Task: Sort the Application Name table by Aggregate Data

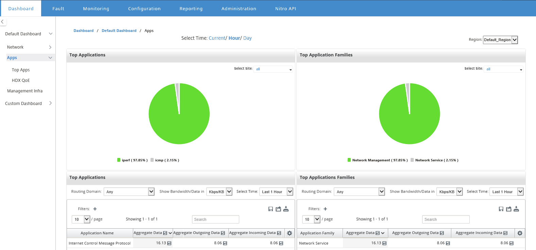Action: (170, 233)
